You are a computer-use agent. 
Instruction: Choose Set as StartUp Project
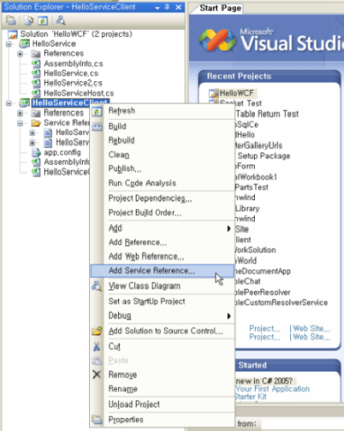[x=147, y=302]
